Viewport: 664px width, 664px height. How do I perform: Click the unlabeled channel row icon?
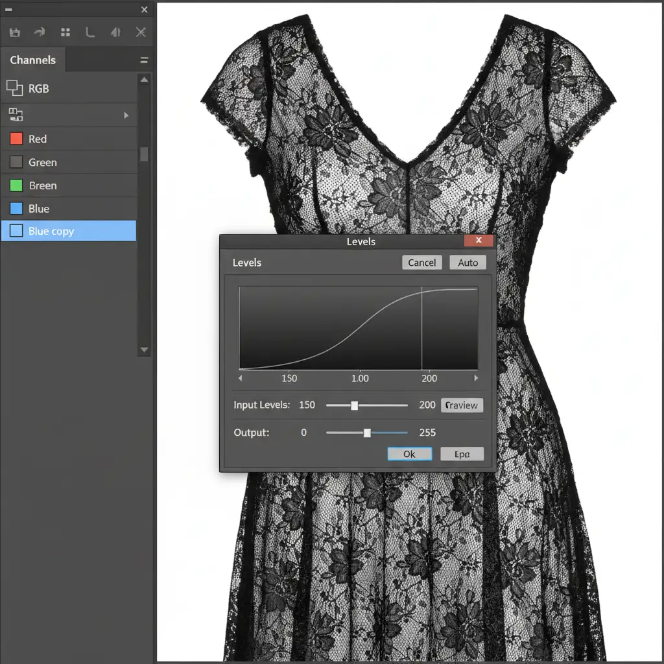point(16,115)
